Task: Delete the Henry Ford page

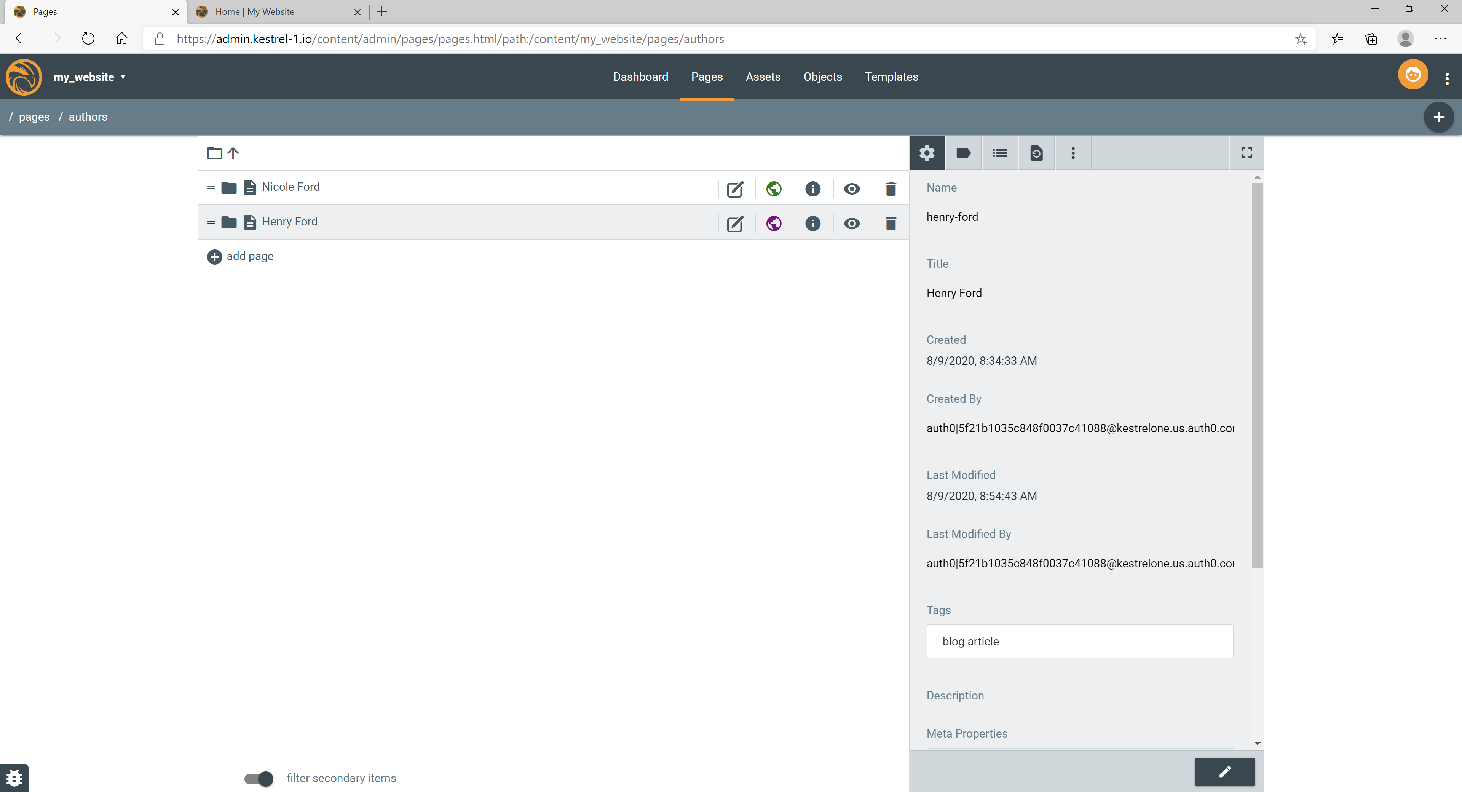Action: pos(891,224)
